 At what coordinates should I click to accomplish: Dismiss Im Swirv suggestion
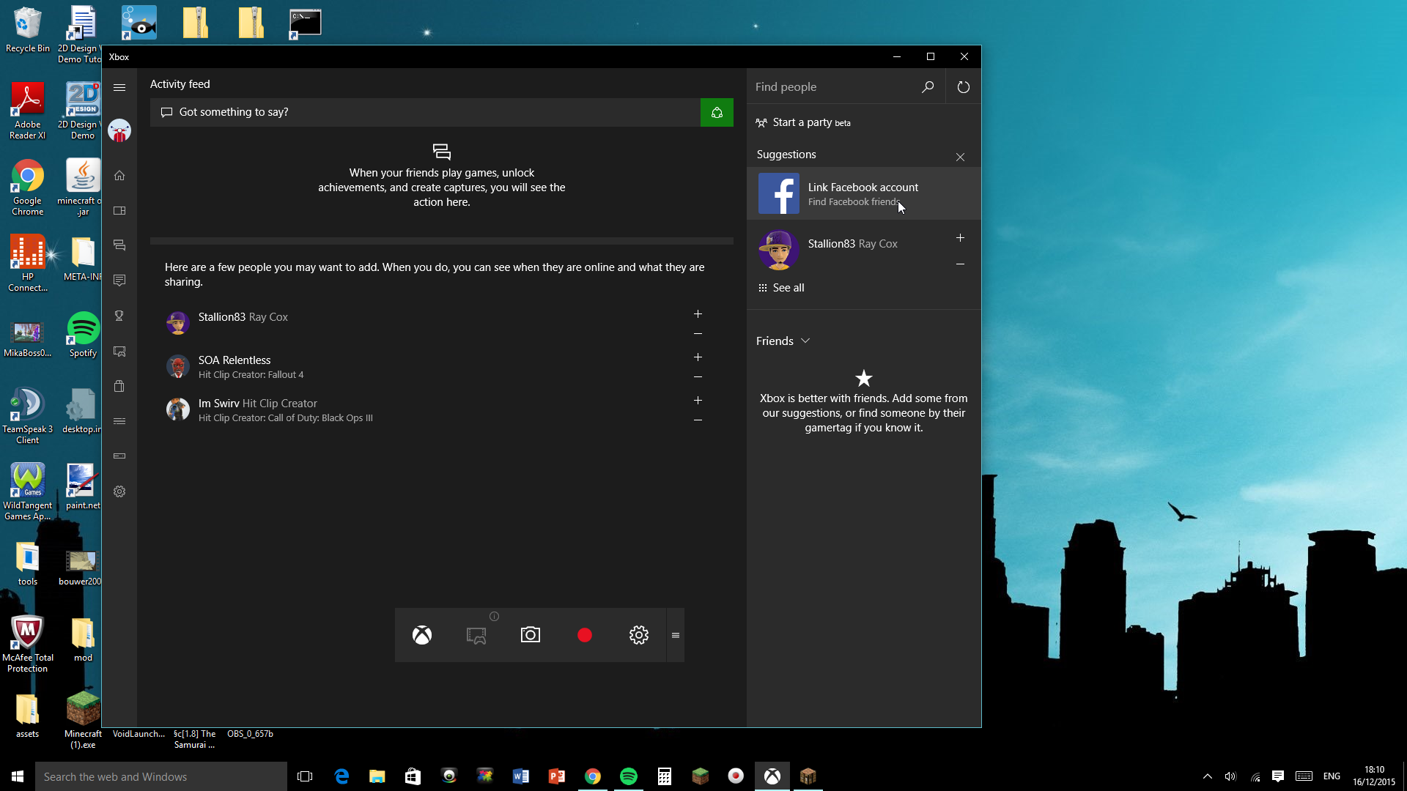[698, 420]
